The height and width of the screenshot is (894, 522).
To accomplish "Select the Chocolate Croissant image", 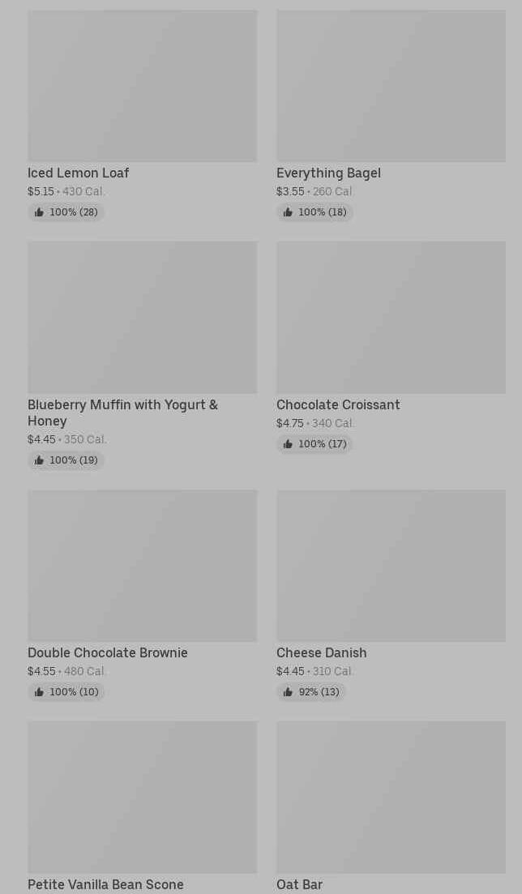I will click(391, 317).
